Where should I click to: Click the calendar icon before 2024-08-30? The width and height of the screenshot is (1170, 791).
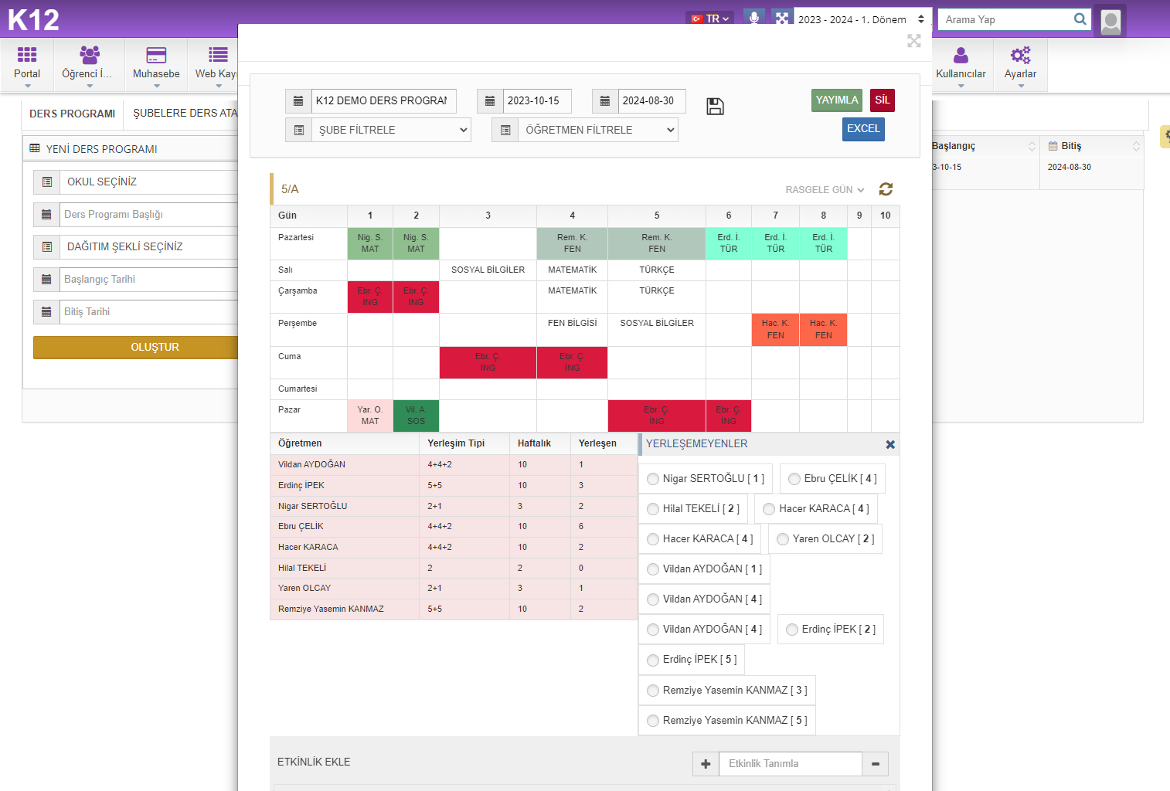click(x=605, y=101)
